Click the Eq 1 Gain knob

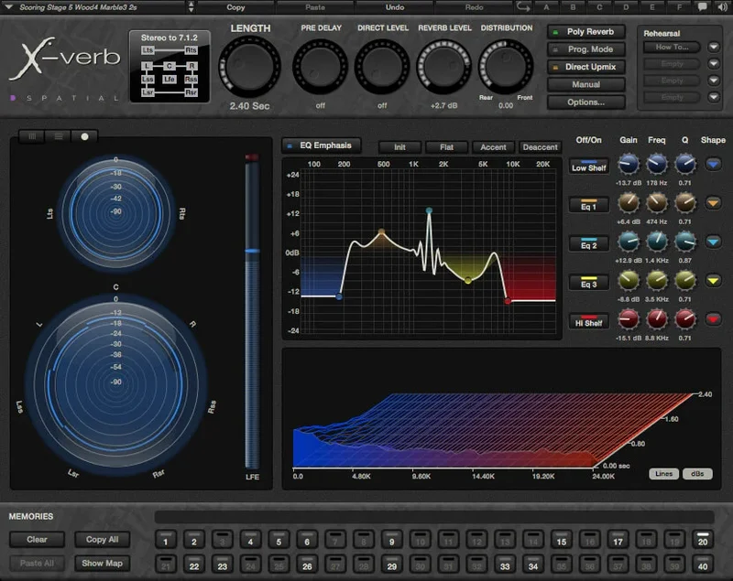pos(629,203)
